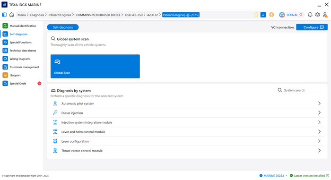This screenshot has width=331, height=180.
Task: Go to the home icon
Action: coord(12,15)
